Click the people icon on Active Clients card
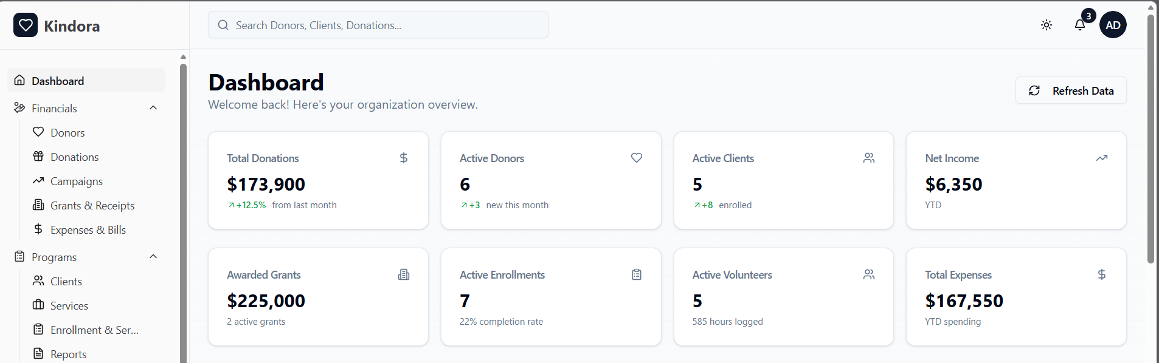The width and height of the screenshot is (1159, 363). point(869,158)
